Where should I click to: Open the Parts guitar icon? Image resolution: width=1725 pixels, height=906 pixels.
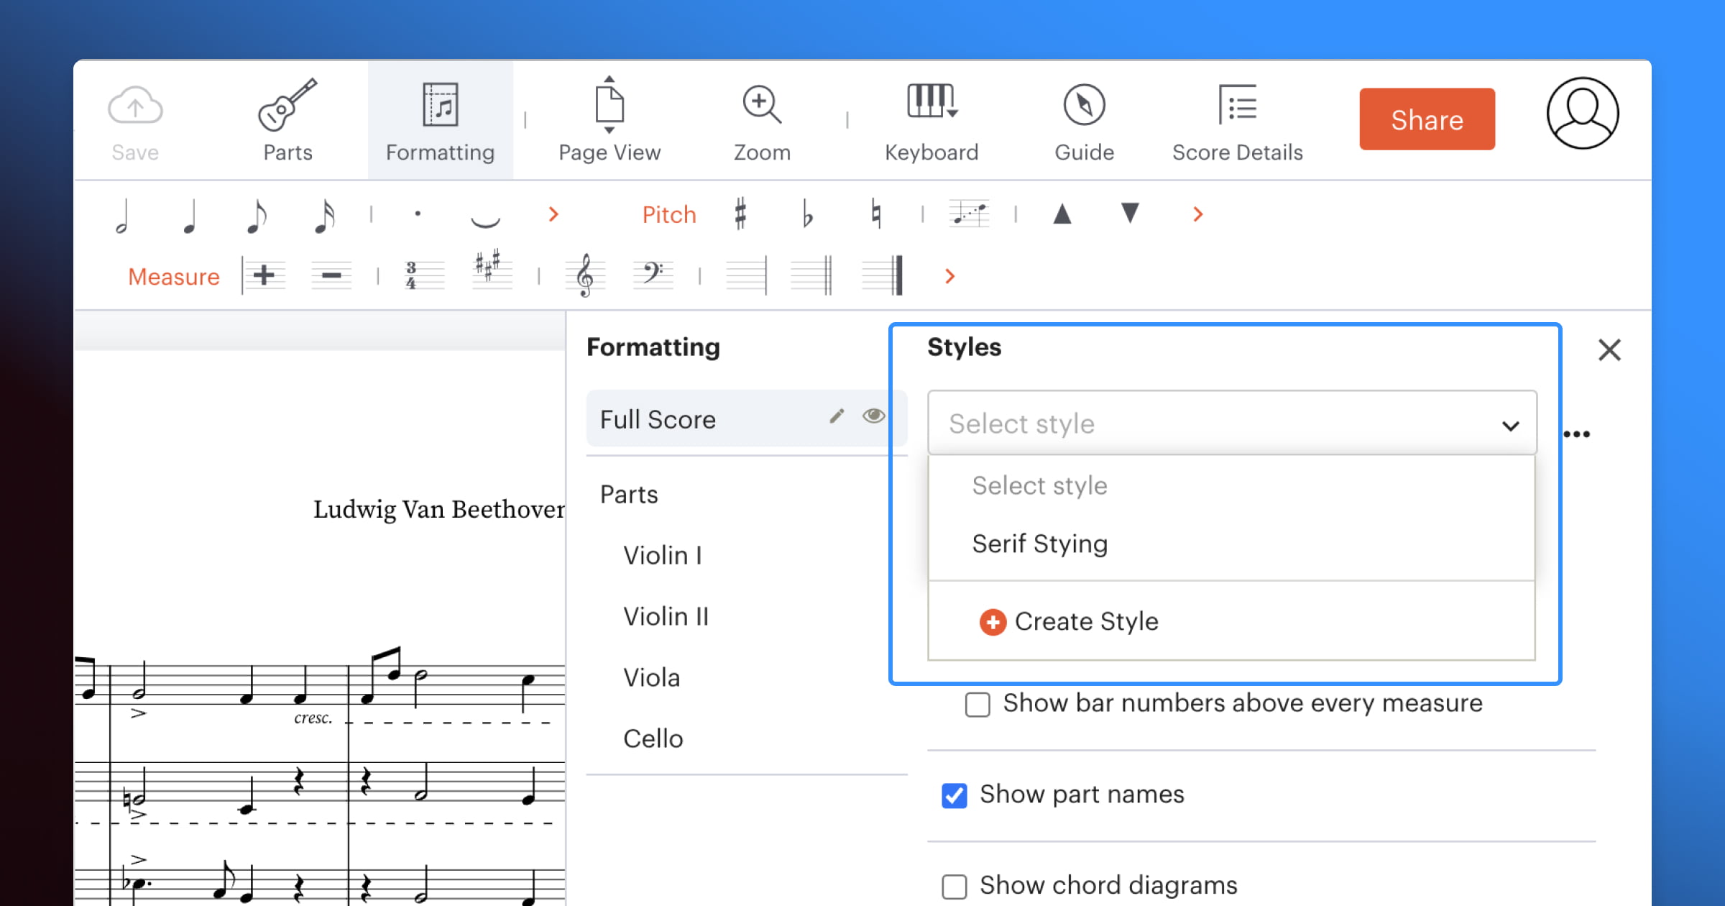tap(287, 104)
